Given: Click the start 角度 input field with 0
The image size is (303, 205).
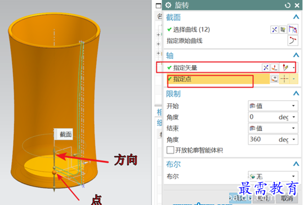Looking at the screenshot, I should 263,117.
